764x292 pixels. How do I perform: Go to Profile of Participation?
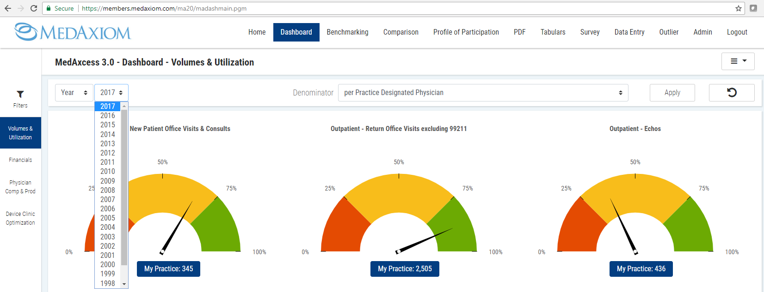click(x=466, y=32)
